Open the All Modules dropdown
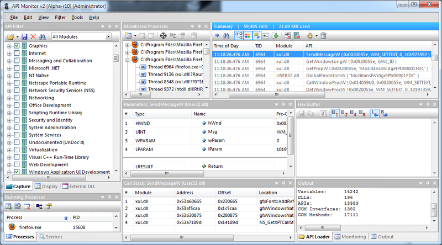The width and height of the screenshot is (442, 245). pos(108,36)
